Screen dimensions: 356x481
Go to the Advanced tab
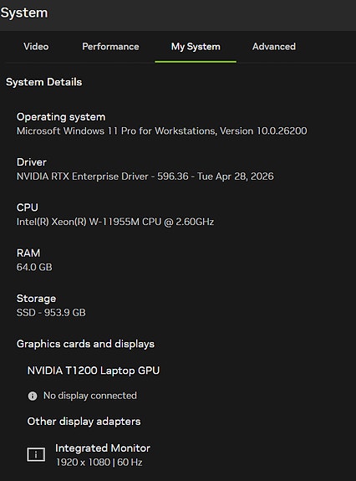pos(274,47)
